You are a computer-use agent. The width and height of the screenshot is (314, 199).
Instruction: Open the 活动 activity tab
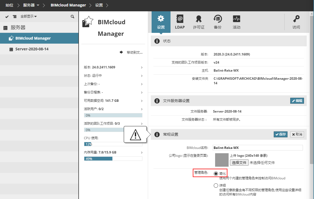(x=236, y=22)
